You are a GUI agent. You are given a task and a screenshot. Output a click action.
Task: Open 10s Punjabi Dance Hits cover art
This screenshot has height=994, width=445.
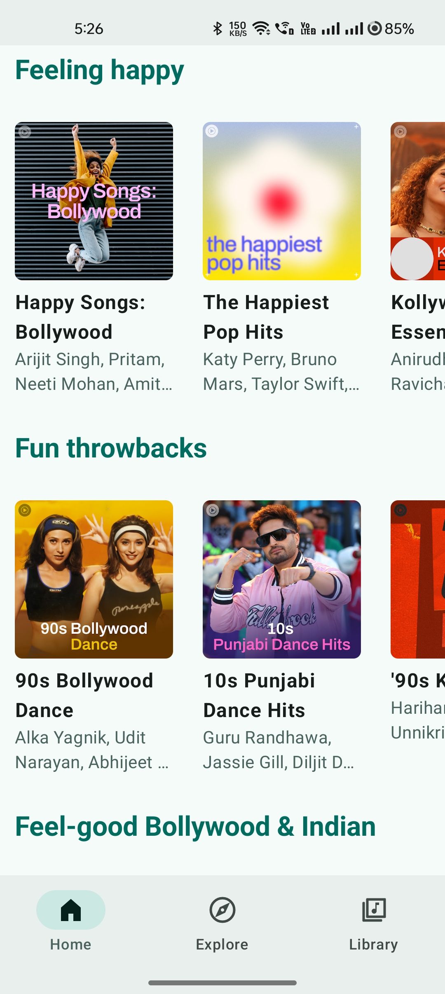pos(282,579)
